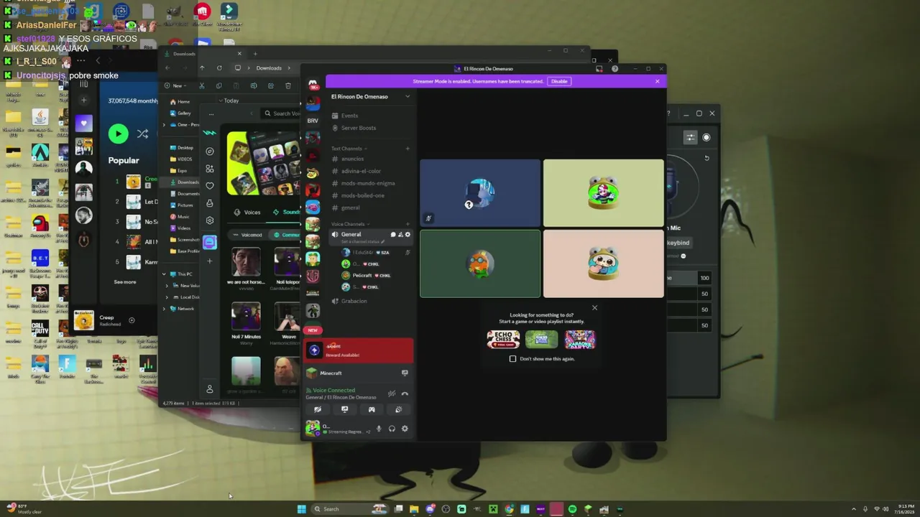Viewport: 920px width, 517px height.
Task: Click 'See more' under Spotify Popular list
Action: tap(124, 282)
